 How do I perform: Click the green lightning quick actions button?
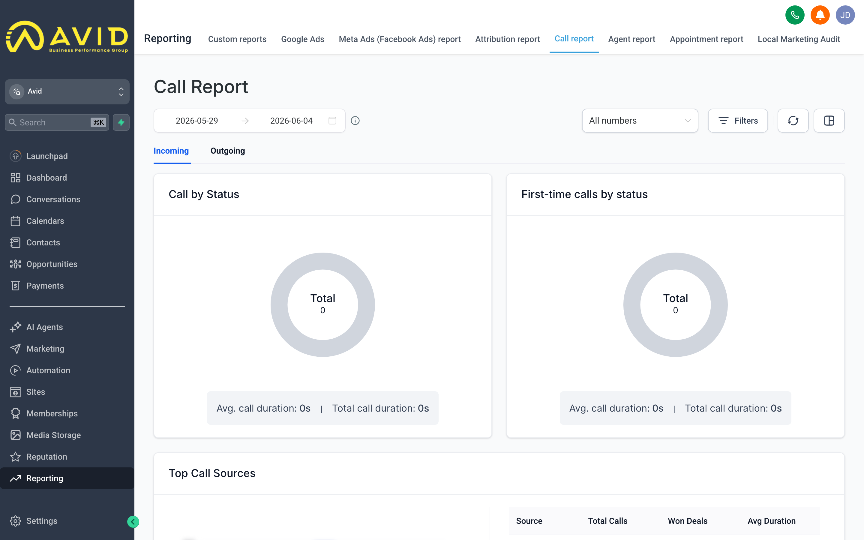pos(121,122)
